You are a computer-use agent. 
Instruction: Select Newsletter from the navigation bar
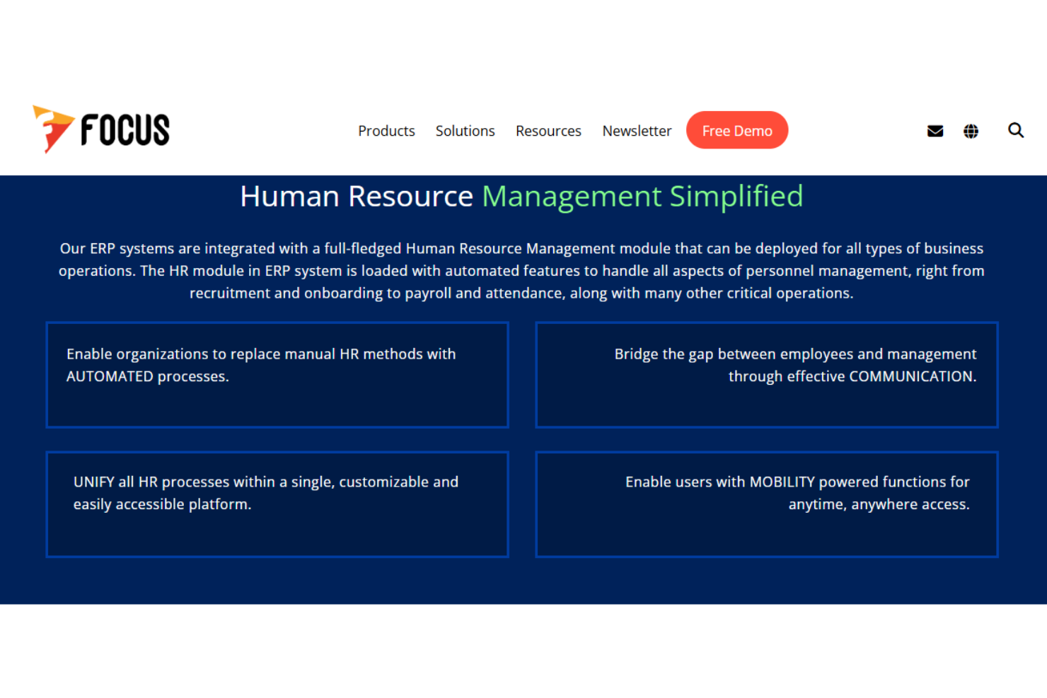tap(637, 130)
